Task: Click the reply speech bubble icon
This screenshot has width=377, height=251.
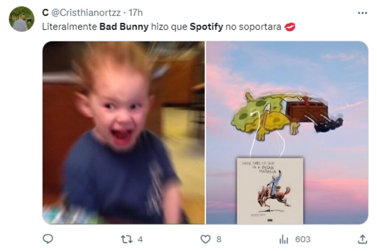Action: (48, 239)
